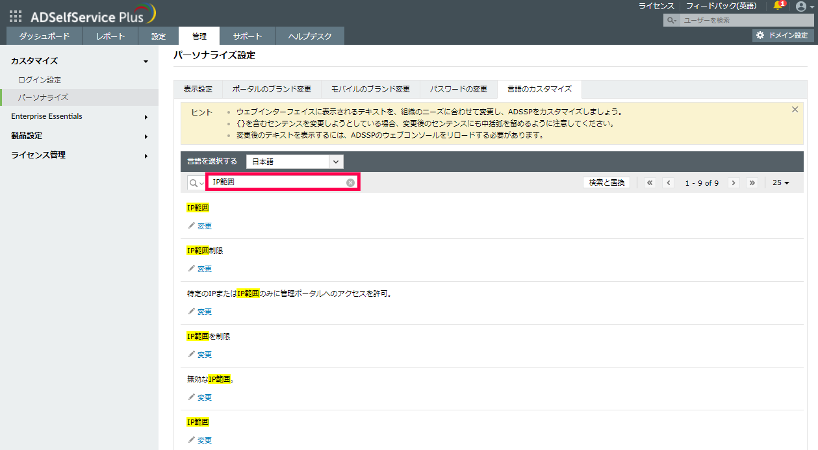
Task: Clear the IP範囲 search text
Action: (x=350, y=182)
